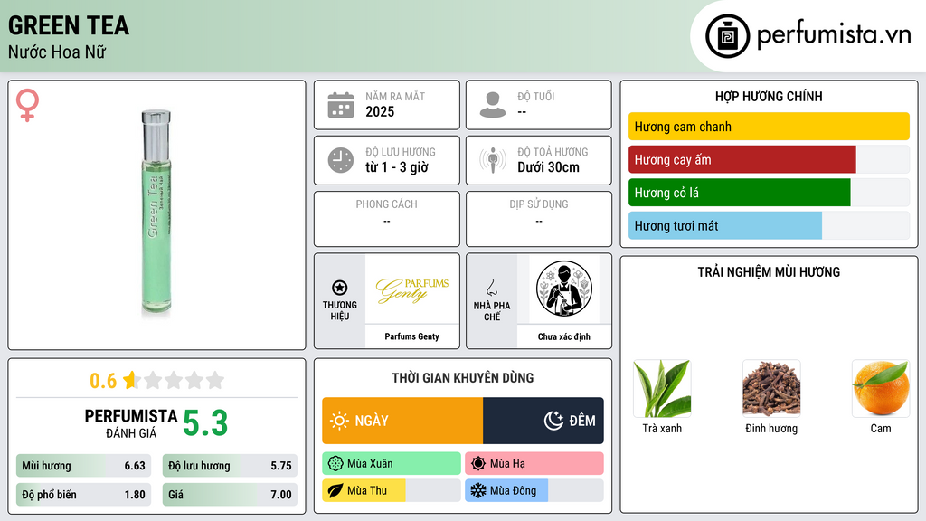Click the Thời gian khuyên dùng heading

(463, 378)
